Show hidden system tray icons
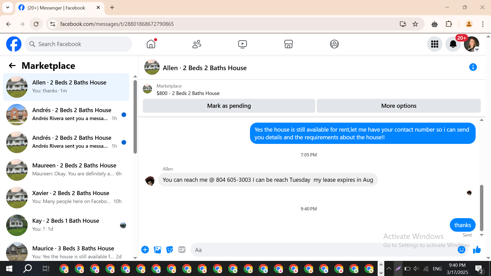Screen dimensions: 491x276 pos(389,269)
